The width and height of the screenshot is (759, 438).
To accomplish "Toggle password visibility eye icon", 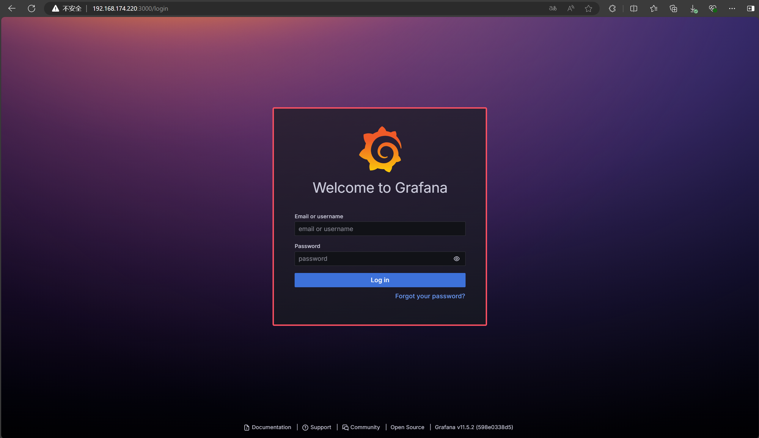I will pos(456,259).
